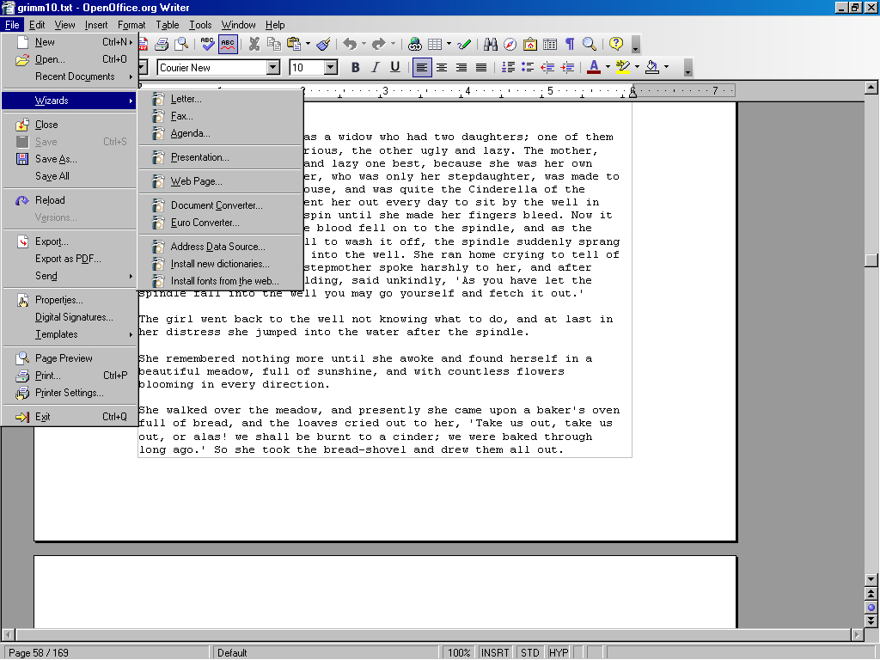Screen dimensions: 880x660
Task: Choose Export as PDF... in File menu
Action: [70, 259]
